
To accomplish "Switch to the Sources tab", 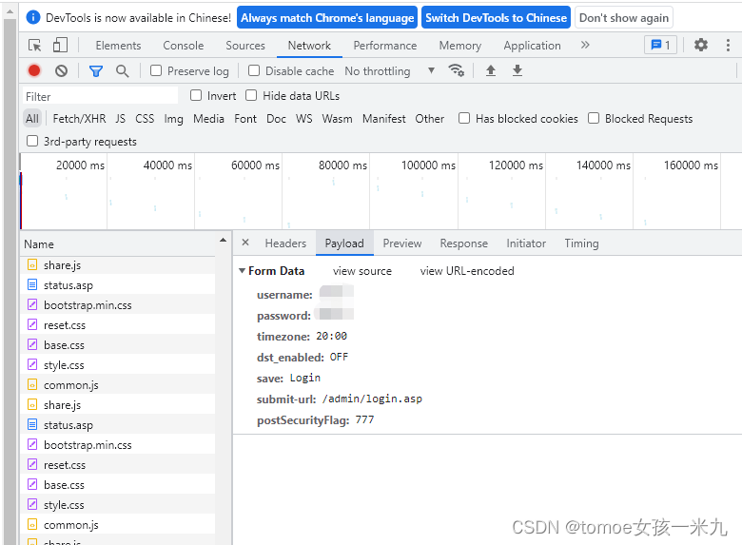I will coord(245,46).
